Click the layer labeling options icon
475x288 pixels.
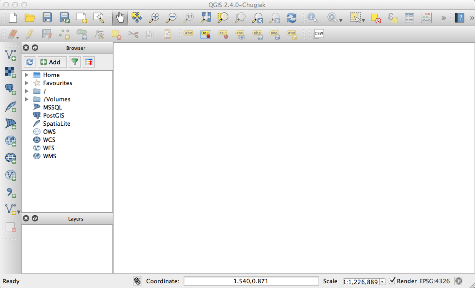click(x=188, y=34)
